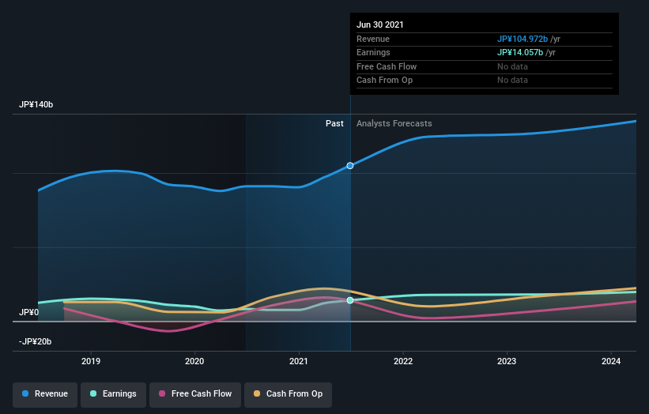Click the -JP¥20b axis label

pos(36,341)
